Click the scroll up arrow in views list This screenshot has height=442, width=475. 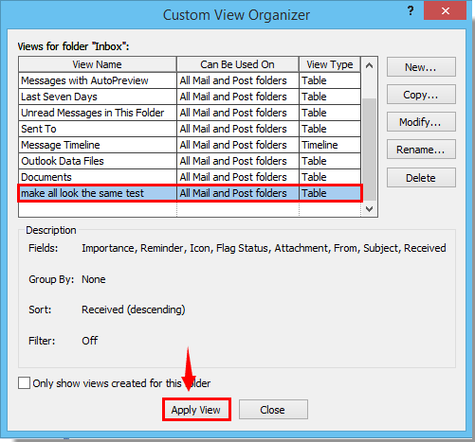tap(369, 65)
